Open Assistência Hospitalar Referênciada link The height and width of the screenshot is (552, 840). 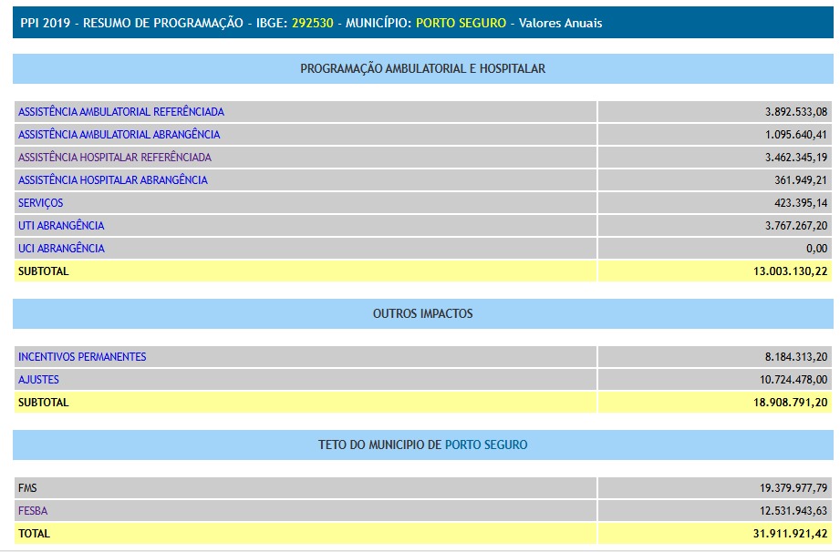(114, 158)
